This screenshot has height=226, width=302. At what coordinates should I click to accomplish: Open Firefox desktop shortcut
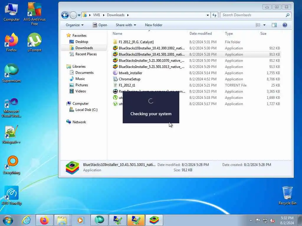(12, 42)
